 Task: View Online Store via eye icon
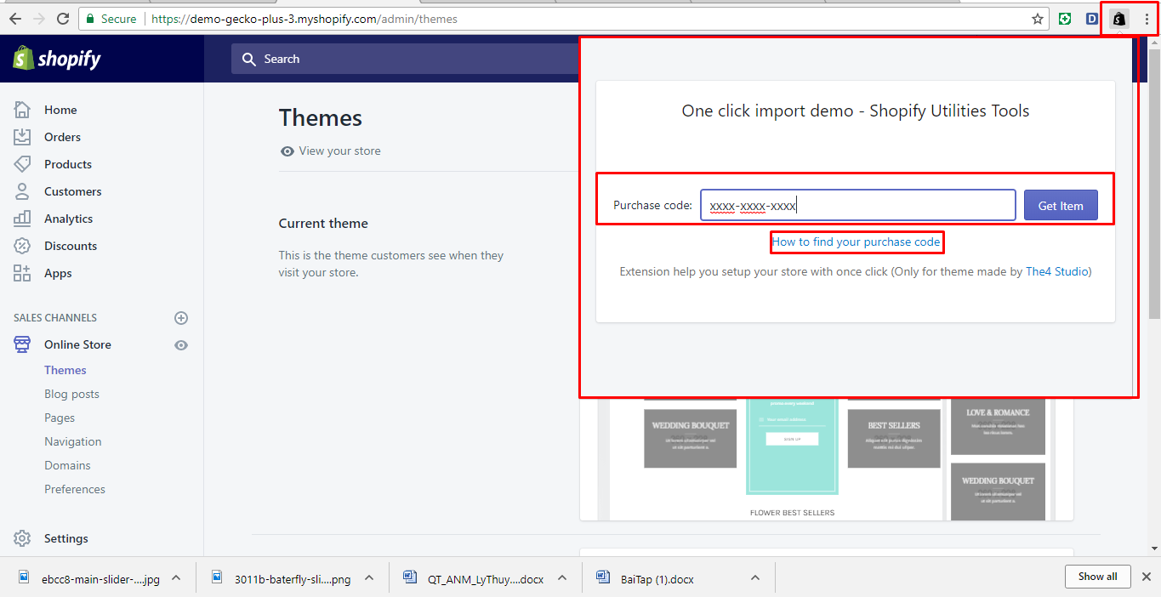pyautogui.click(x=180, y=345)
